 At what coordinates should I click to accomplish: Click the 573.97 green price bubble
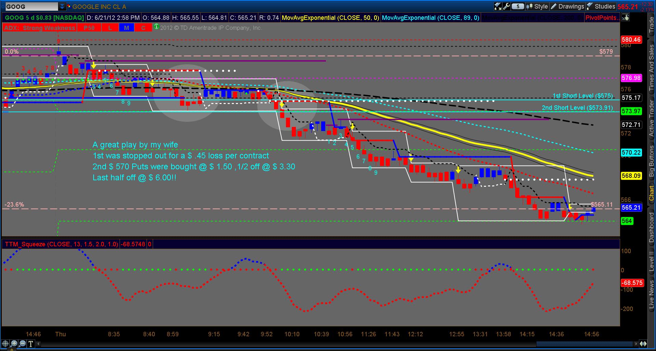point(631,111)
